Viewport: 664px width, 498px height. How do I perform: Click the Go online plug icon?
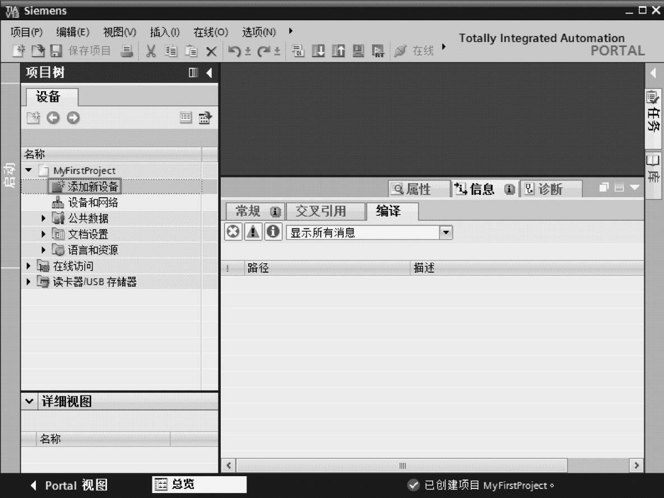(x=400, y=51)
